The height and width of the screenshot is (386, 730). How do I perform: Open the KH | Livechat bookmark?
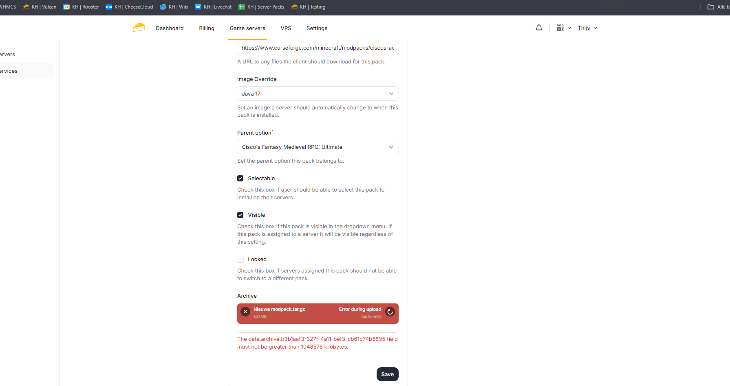tap(213, 7)
